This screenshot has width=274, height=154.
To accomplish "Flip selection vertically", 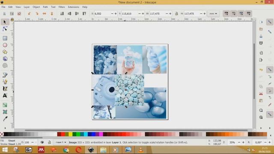I will [x=52, y=13].
